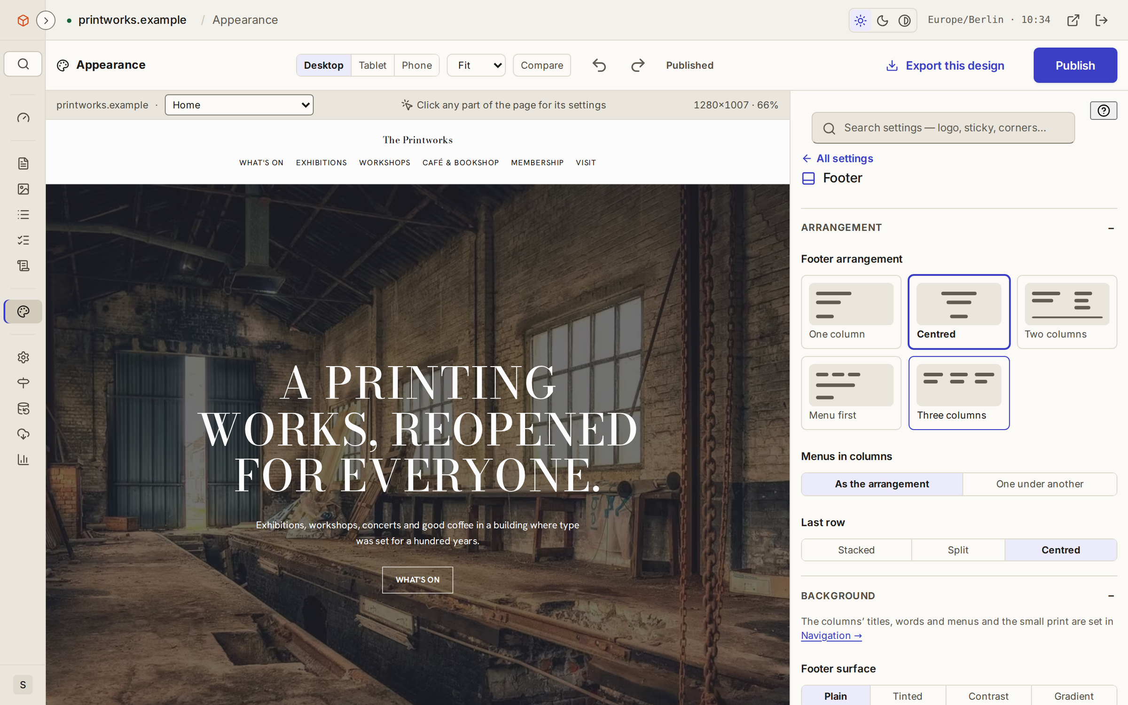The height and width of the screenshot is (705, 1128).
Task: Select the Desktop preview tab
Action: coord(323,65)
